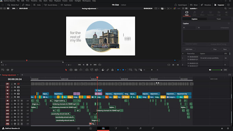The height and width of the screenshot is (131, 233).
Task: Toggle the Inspector panel
Action: (x=219, y=5)
